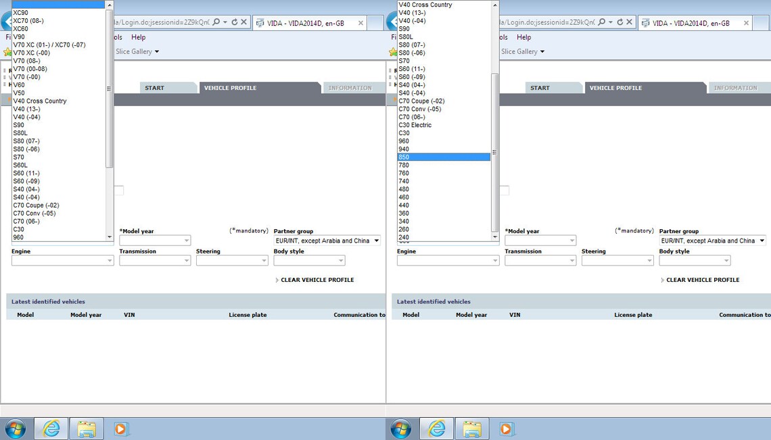Click CLEAR VEHICLE PROFILE in left window

(x=317, y=280)
